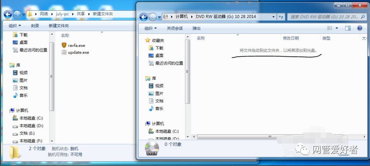370x166 pixels.
Task: Open 最近访问的位置 in DVD window sidebar
Action: (165, 63)
